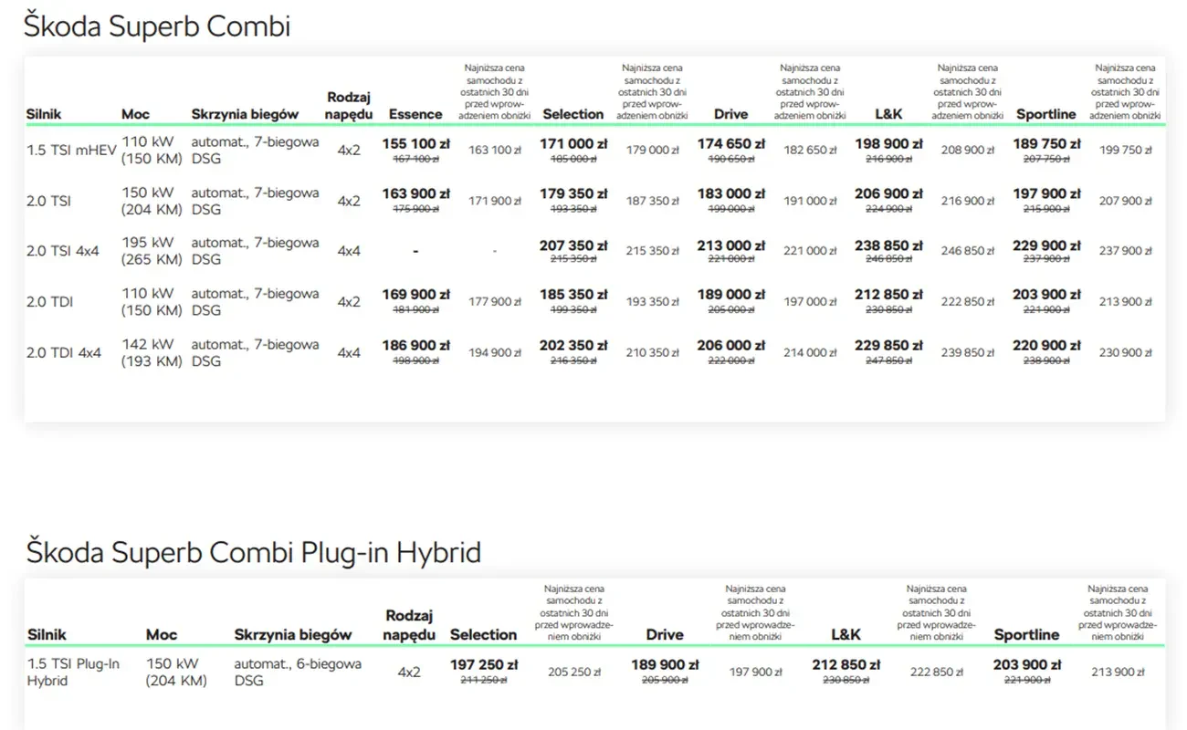Click the bold price '189 750 zł'
The image size is (1187, 730).
(x=1047, y=144)
